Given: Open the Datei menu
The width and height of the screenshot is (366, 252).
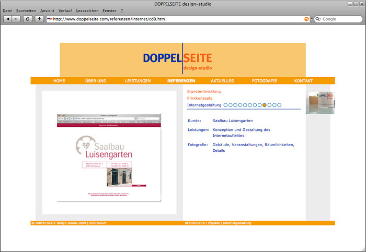Looking at the screenshot, I should 7,11.
